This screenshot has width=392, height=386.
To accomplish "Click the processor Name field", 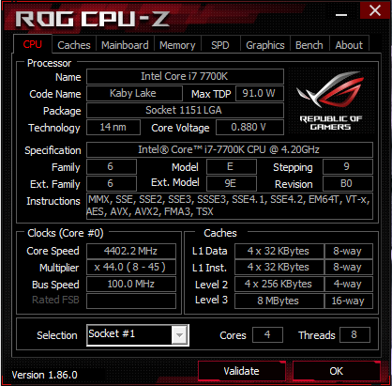I will click(185, 76).
